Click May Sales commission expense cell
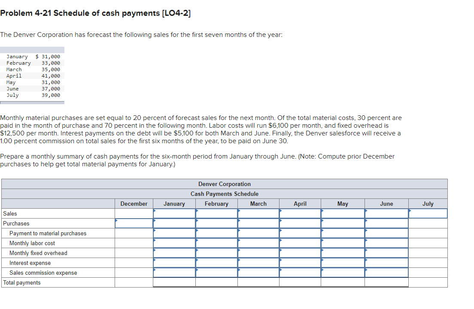The width and height of the screenshot is (474, 309). (x=343, y=273)
